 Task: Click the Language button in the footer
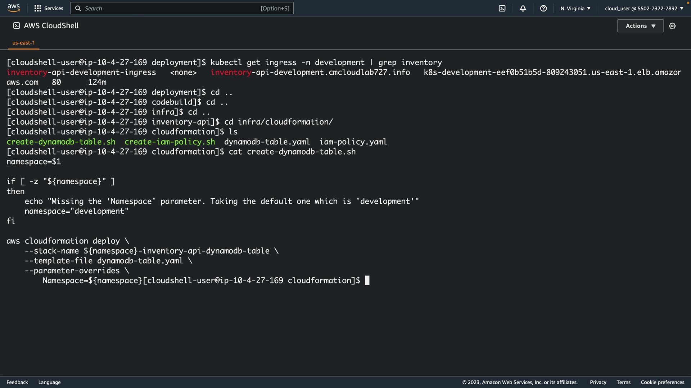tap(49, 382)
